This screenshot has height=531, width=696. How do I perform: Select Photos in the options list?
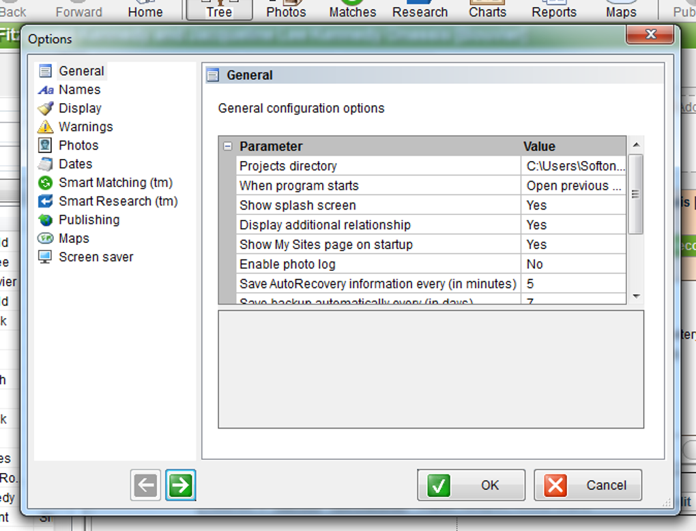coord(78,145)
